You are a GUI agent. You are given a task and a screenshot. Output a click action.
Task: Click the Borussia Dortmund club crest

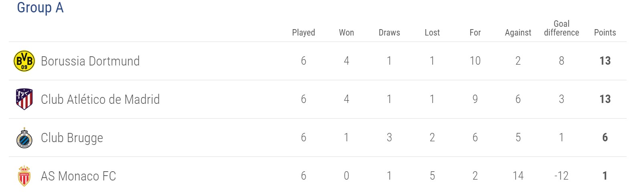tap(24, 61)
